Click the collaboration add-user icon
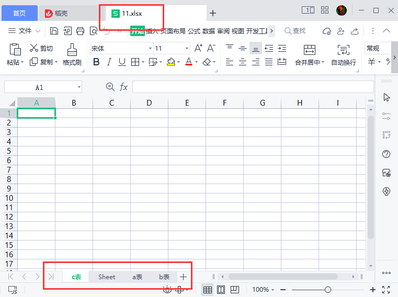 340,31
